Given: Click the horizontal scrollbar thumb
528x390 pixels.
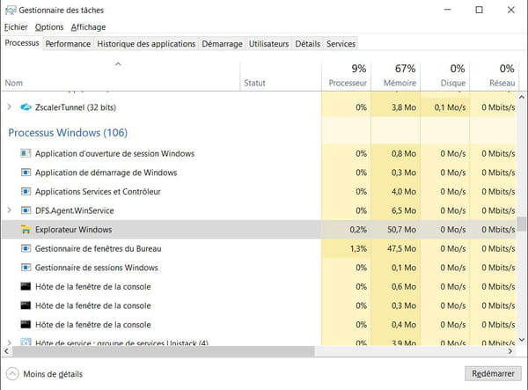Looking at the screenshot, I should [x=163, y=351].
